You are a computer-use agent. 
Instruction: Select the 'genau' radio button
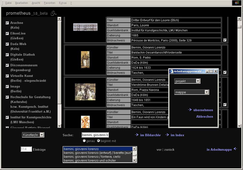tap(84, 141)
